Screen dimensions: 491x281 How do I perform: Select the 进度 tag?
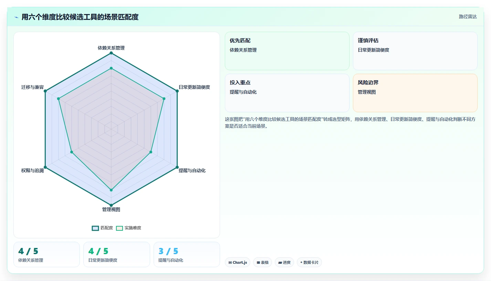284,262
